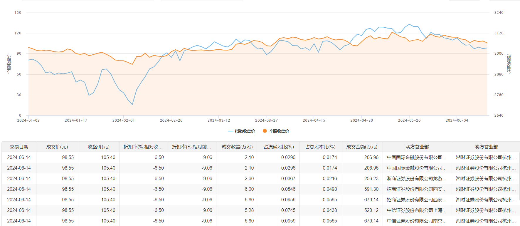Sort by the 交易日期 column header
The image size is (520, 226).
point(19,147)
